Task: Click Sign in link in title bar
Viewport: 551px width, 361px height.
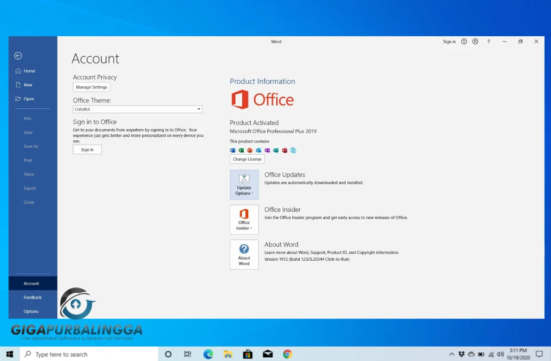Action: [x=449, y=42]
